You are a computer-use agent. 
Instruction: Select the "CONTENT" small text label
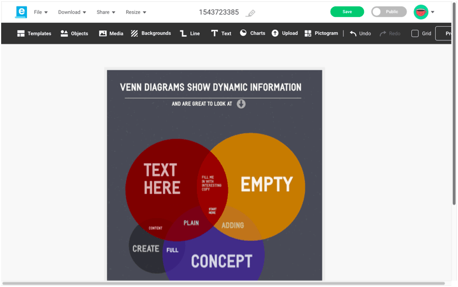click(155, 228)
